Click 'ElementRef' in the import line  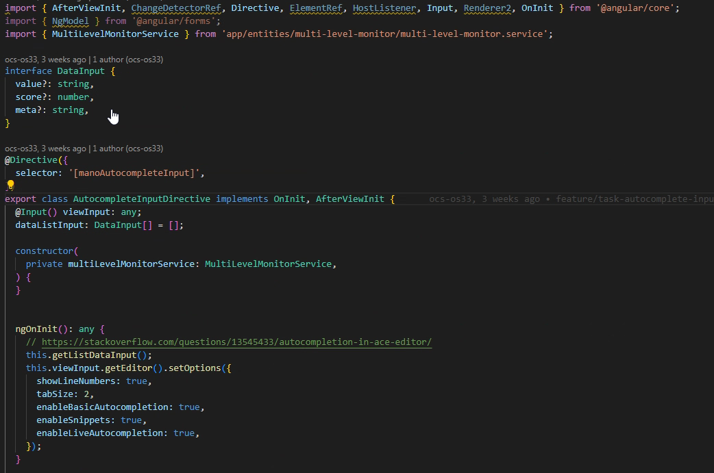(x=316, y=8)
